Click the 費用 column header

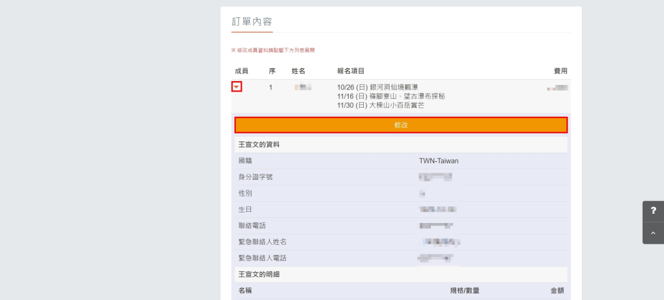pyautogui.click(x=560, y=71)
